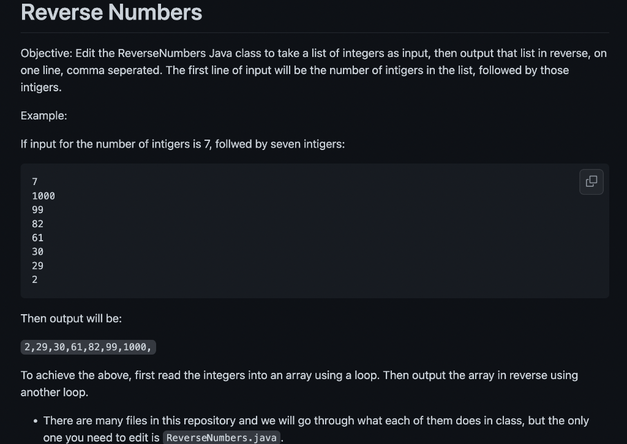
Task: Click the number 61 in the code block
Action: 37,238
